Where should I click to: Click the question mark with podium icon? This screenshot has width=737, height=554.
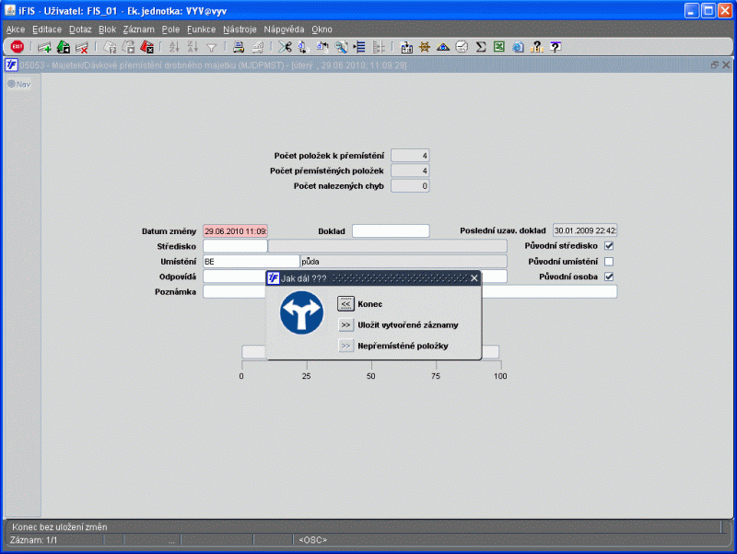(537, 47)
